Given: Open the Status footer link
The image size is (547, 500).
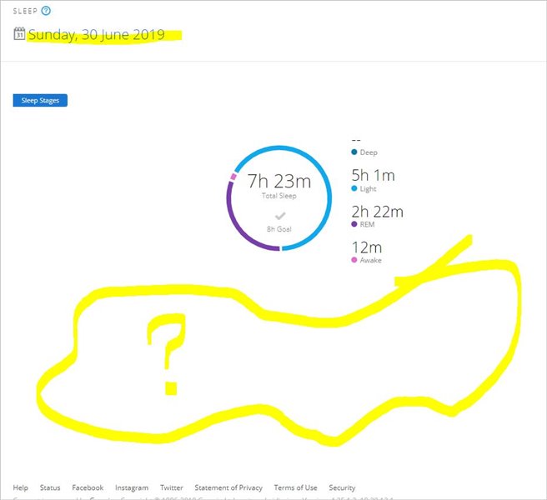Looking at the screenshot, I should pyautogui.click(x=50, y=487).
